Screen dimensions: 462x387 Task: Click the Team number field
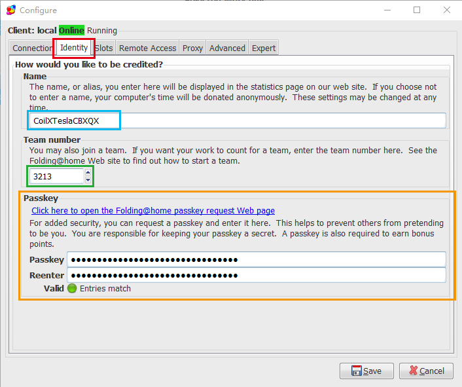[x=57, y=176]
